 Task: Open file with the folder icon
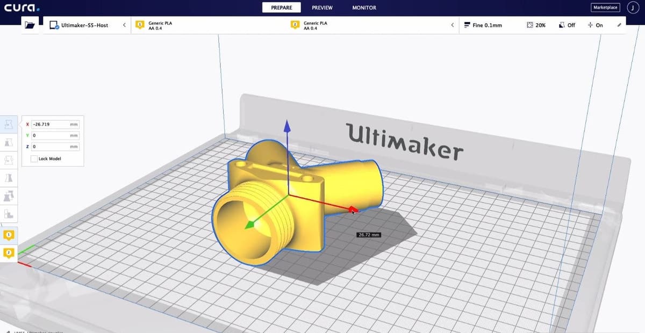pyautogui.click(x=29, y=25)
